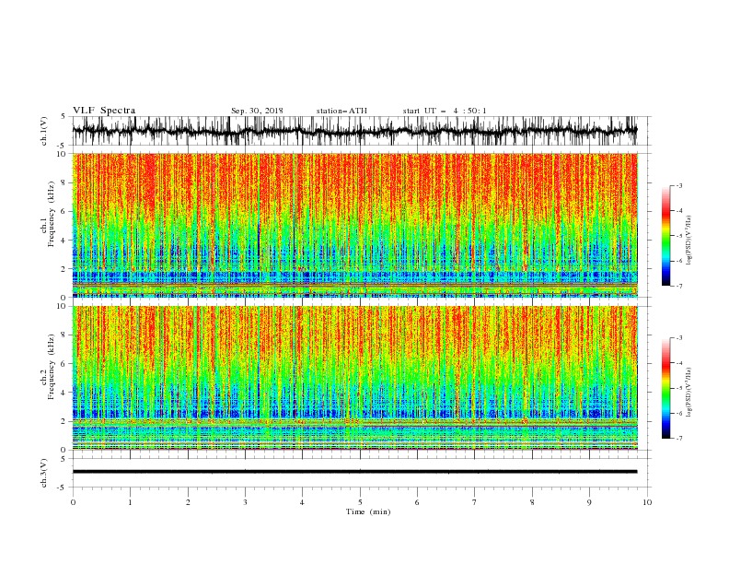Click the '-3' label on upper colorbar
The image size is (729, 564).
click(x=679, y=185)
